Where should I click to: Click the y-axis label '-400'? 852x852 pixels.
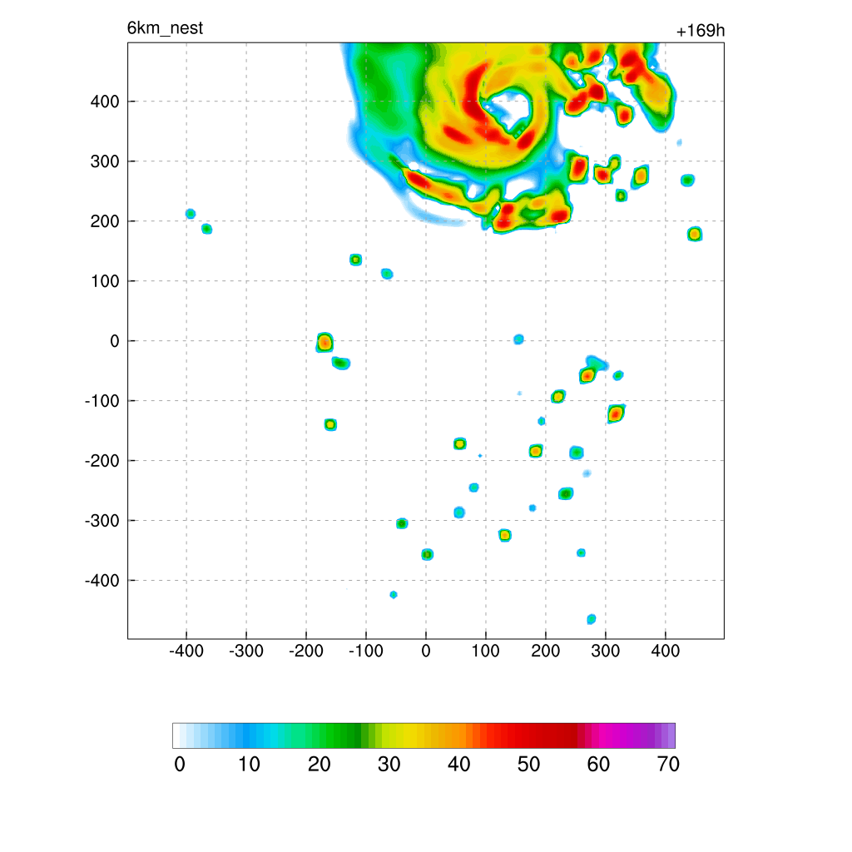click(102, 580)
